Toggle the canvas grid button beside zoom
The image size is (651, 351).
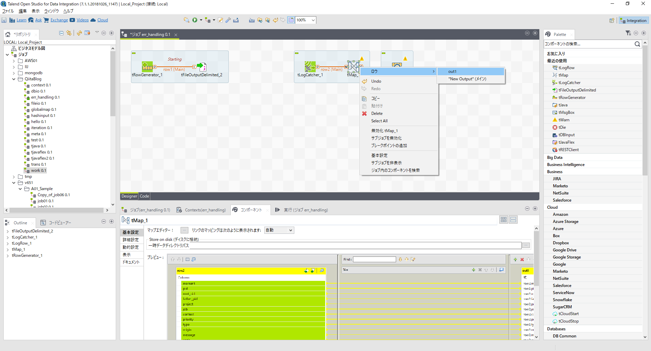pos(291,20)
